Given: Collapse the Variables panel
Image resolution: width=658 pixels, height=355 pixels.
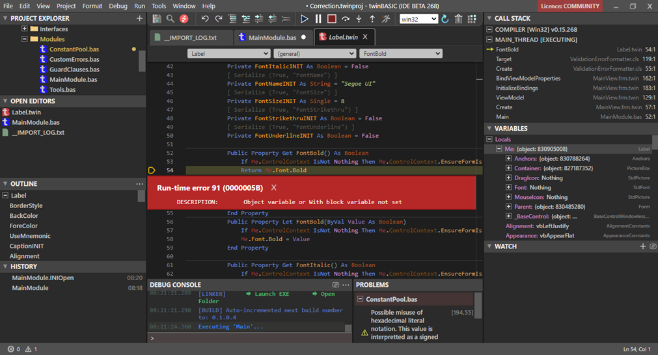Looking at the screenshot, I should (489, 128).
